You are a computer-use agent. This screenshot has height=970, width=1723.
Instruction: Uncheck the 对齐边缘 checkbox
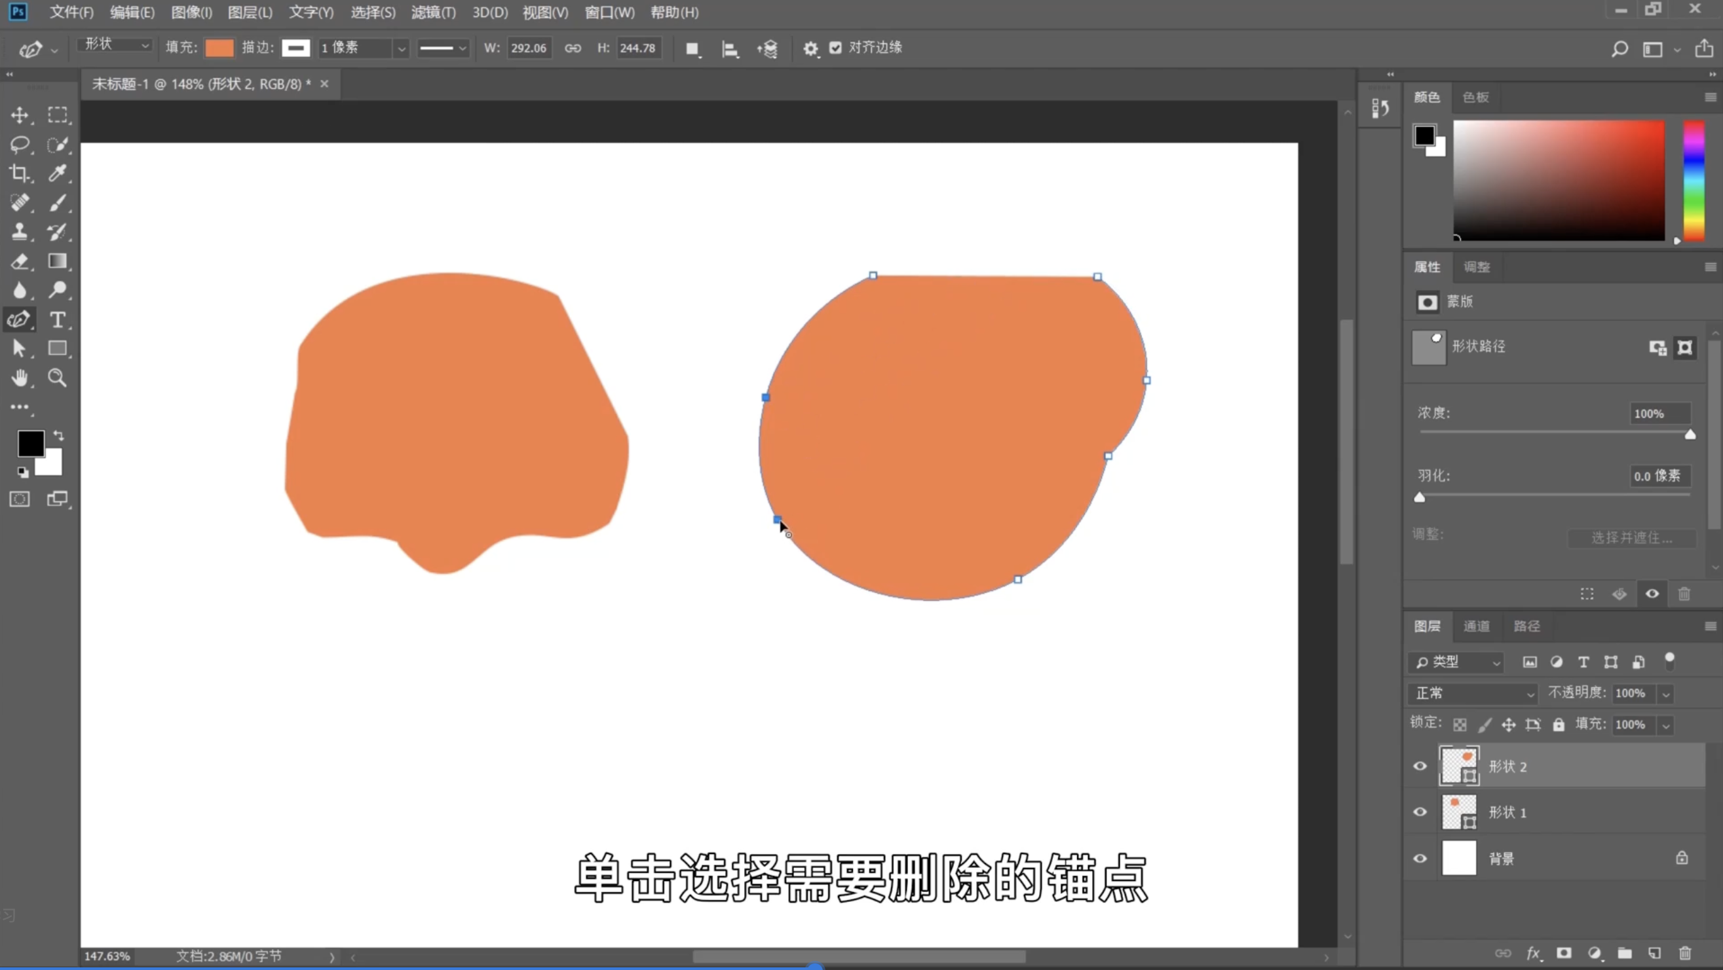coord(835,48)
